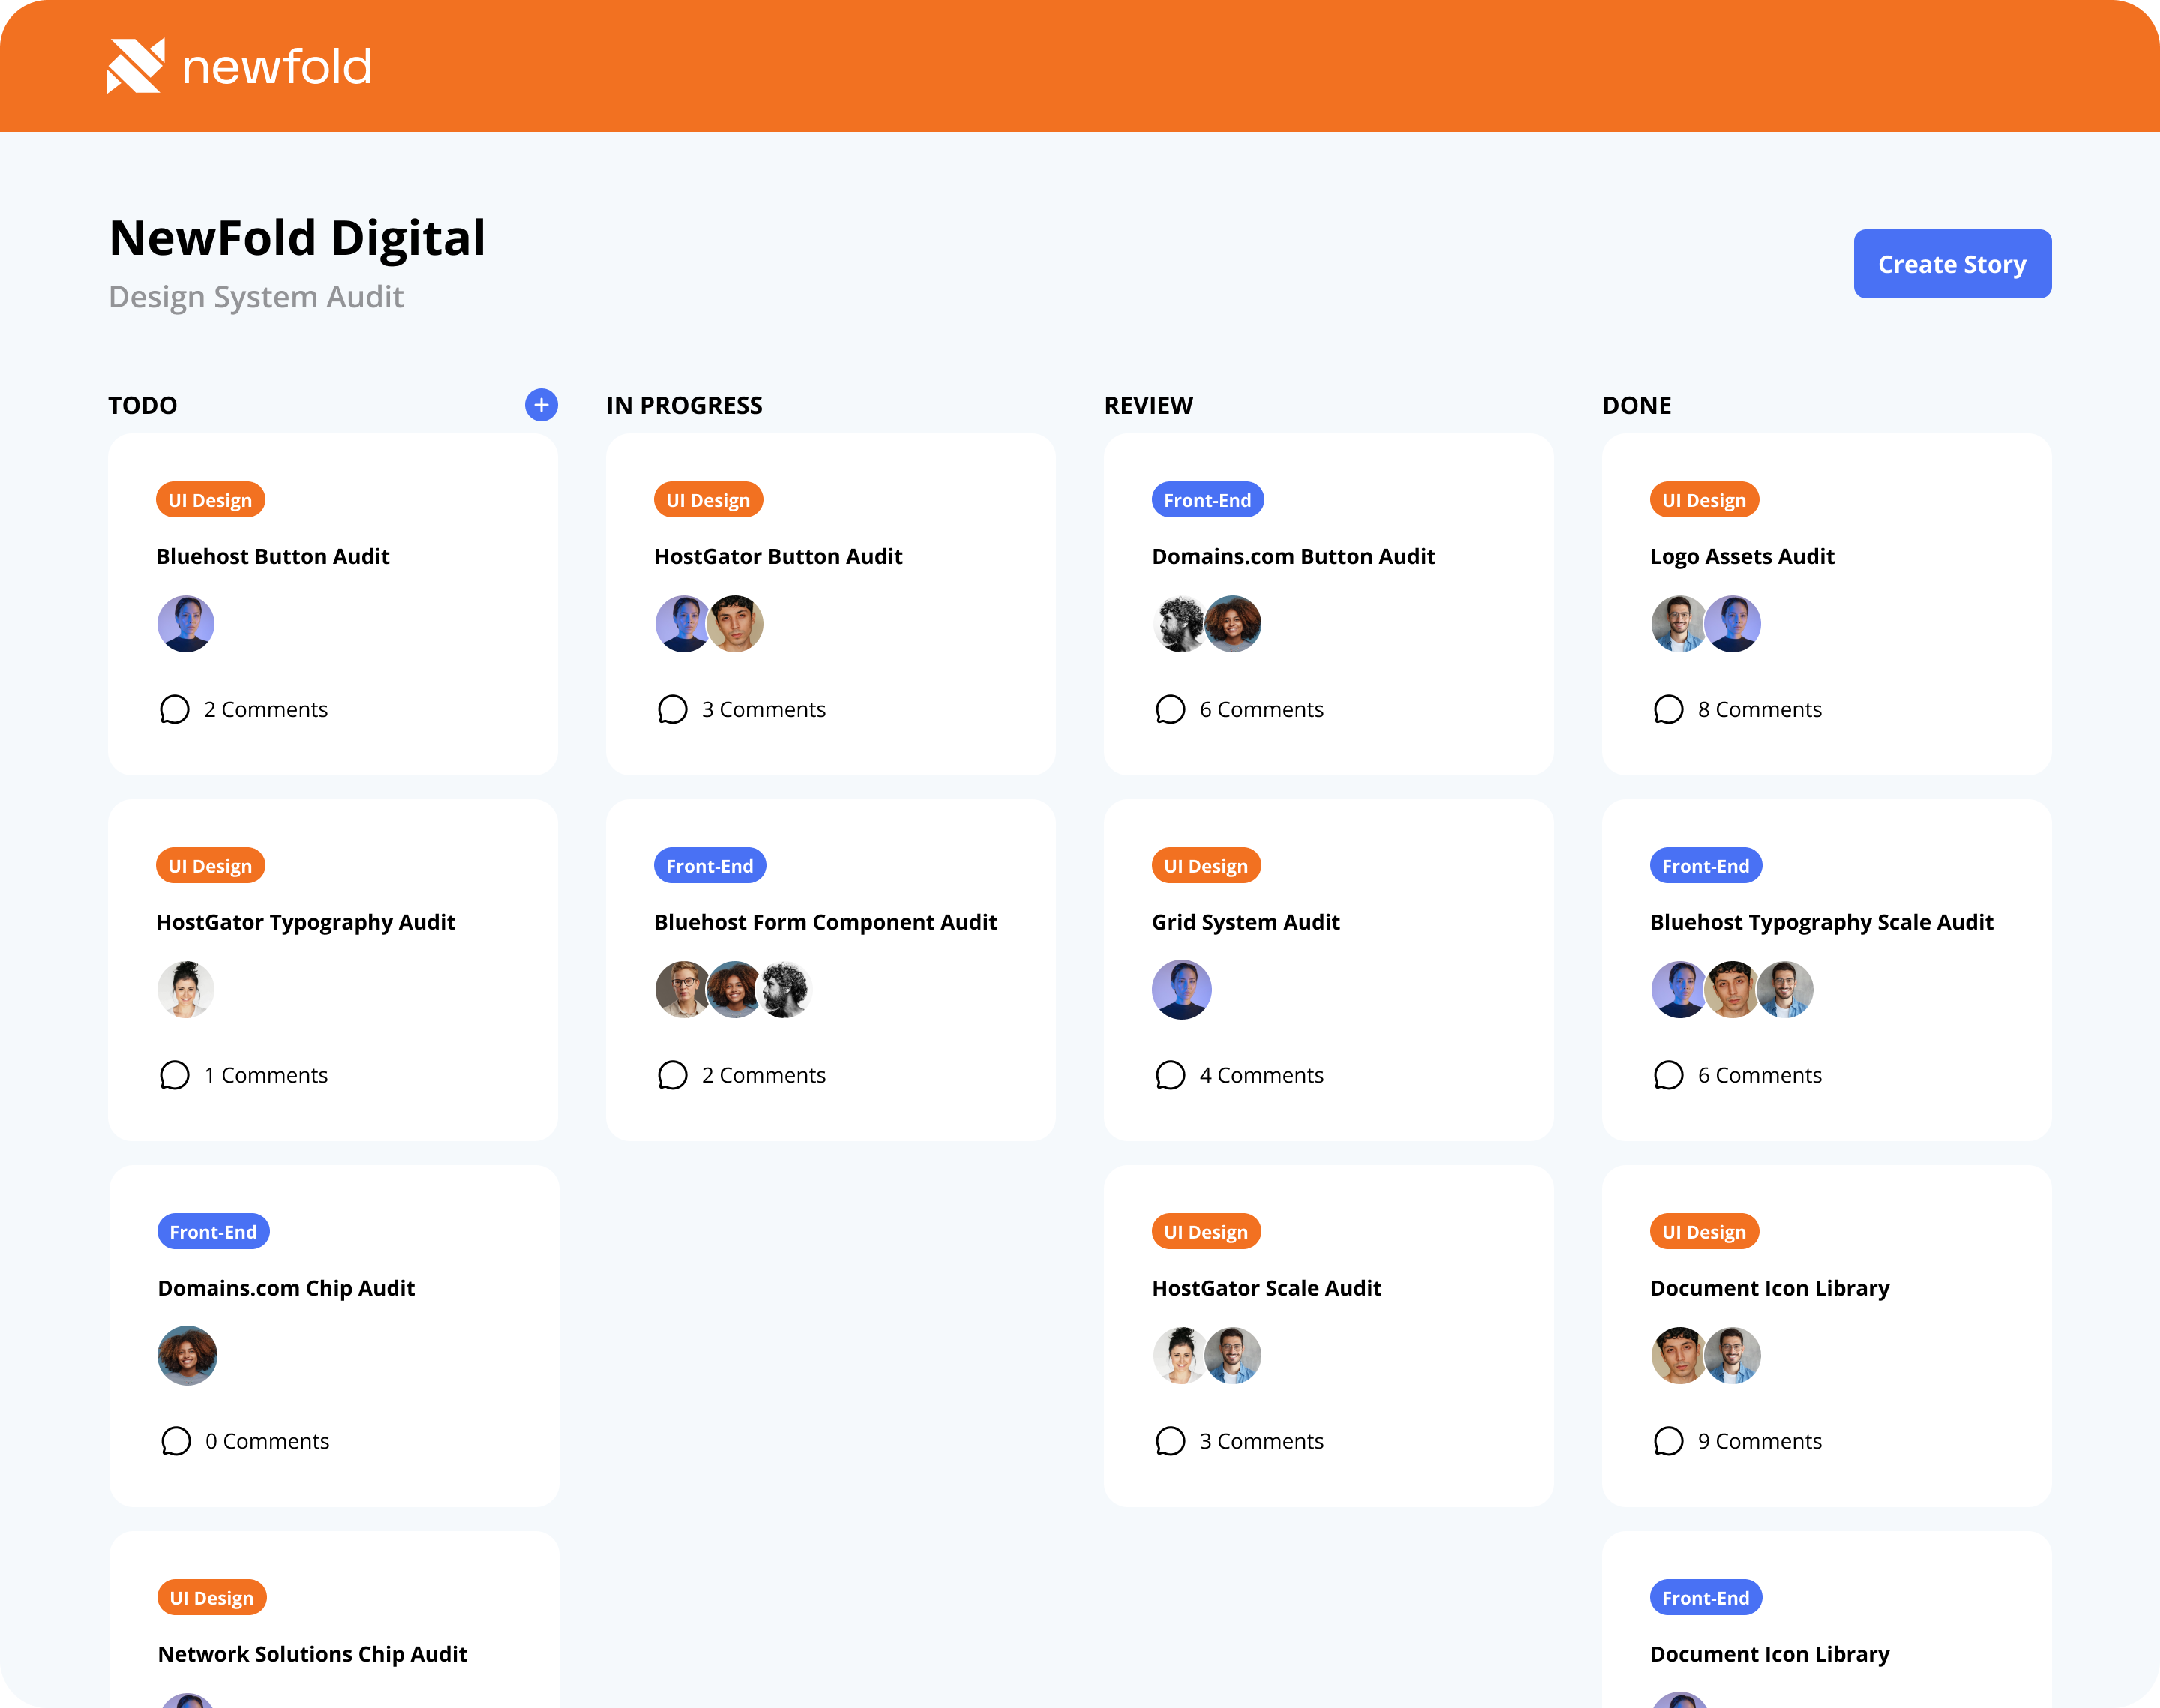Open comments on HostGator Scale Audit
2160x1708 pixels.
(1240, 1441)
